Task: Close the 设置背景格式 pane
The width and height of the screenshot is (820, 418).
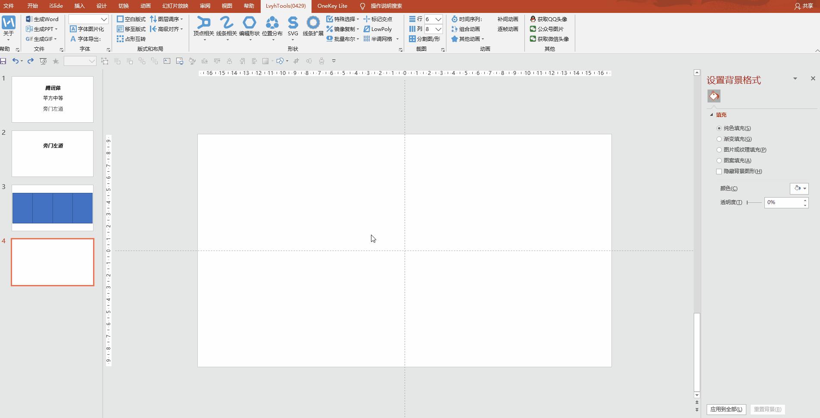Action: (813, 78)
